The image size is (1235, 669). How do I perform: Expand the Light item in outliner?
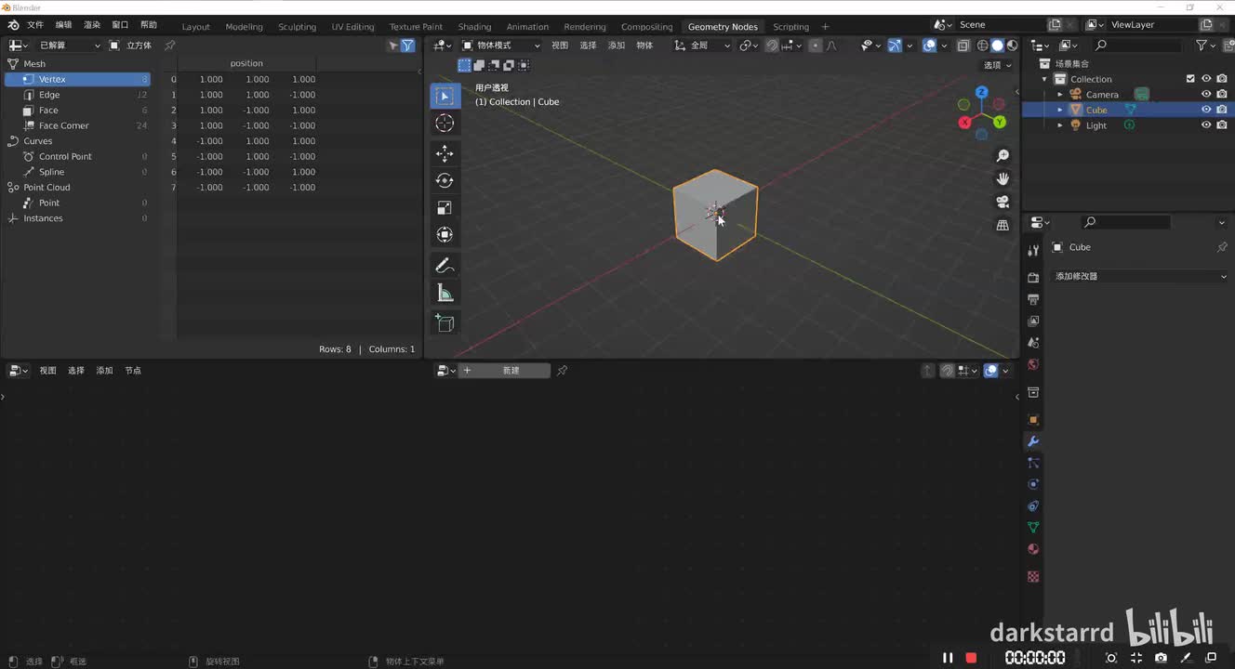[1059, 125]
